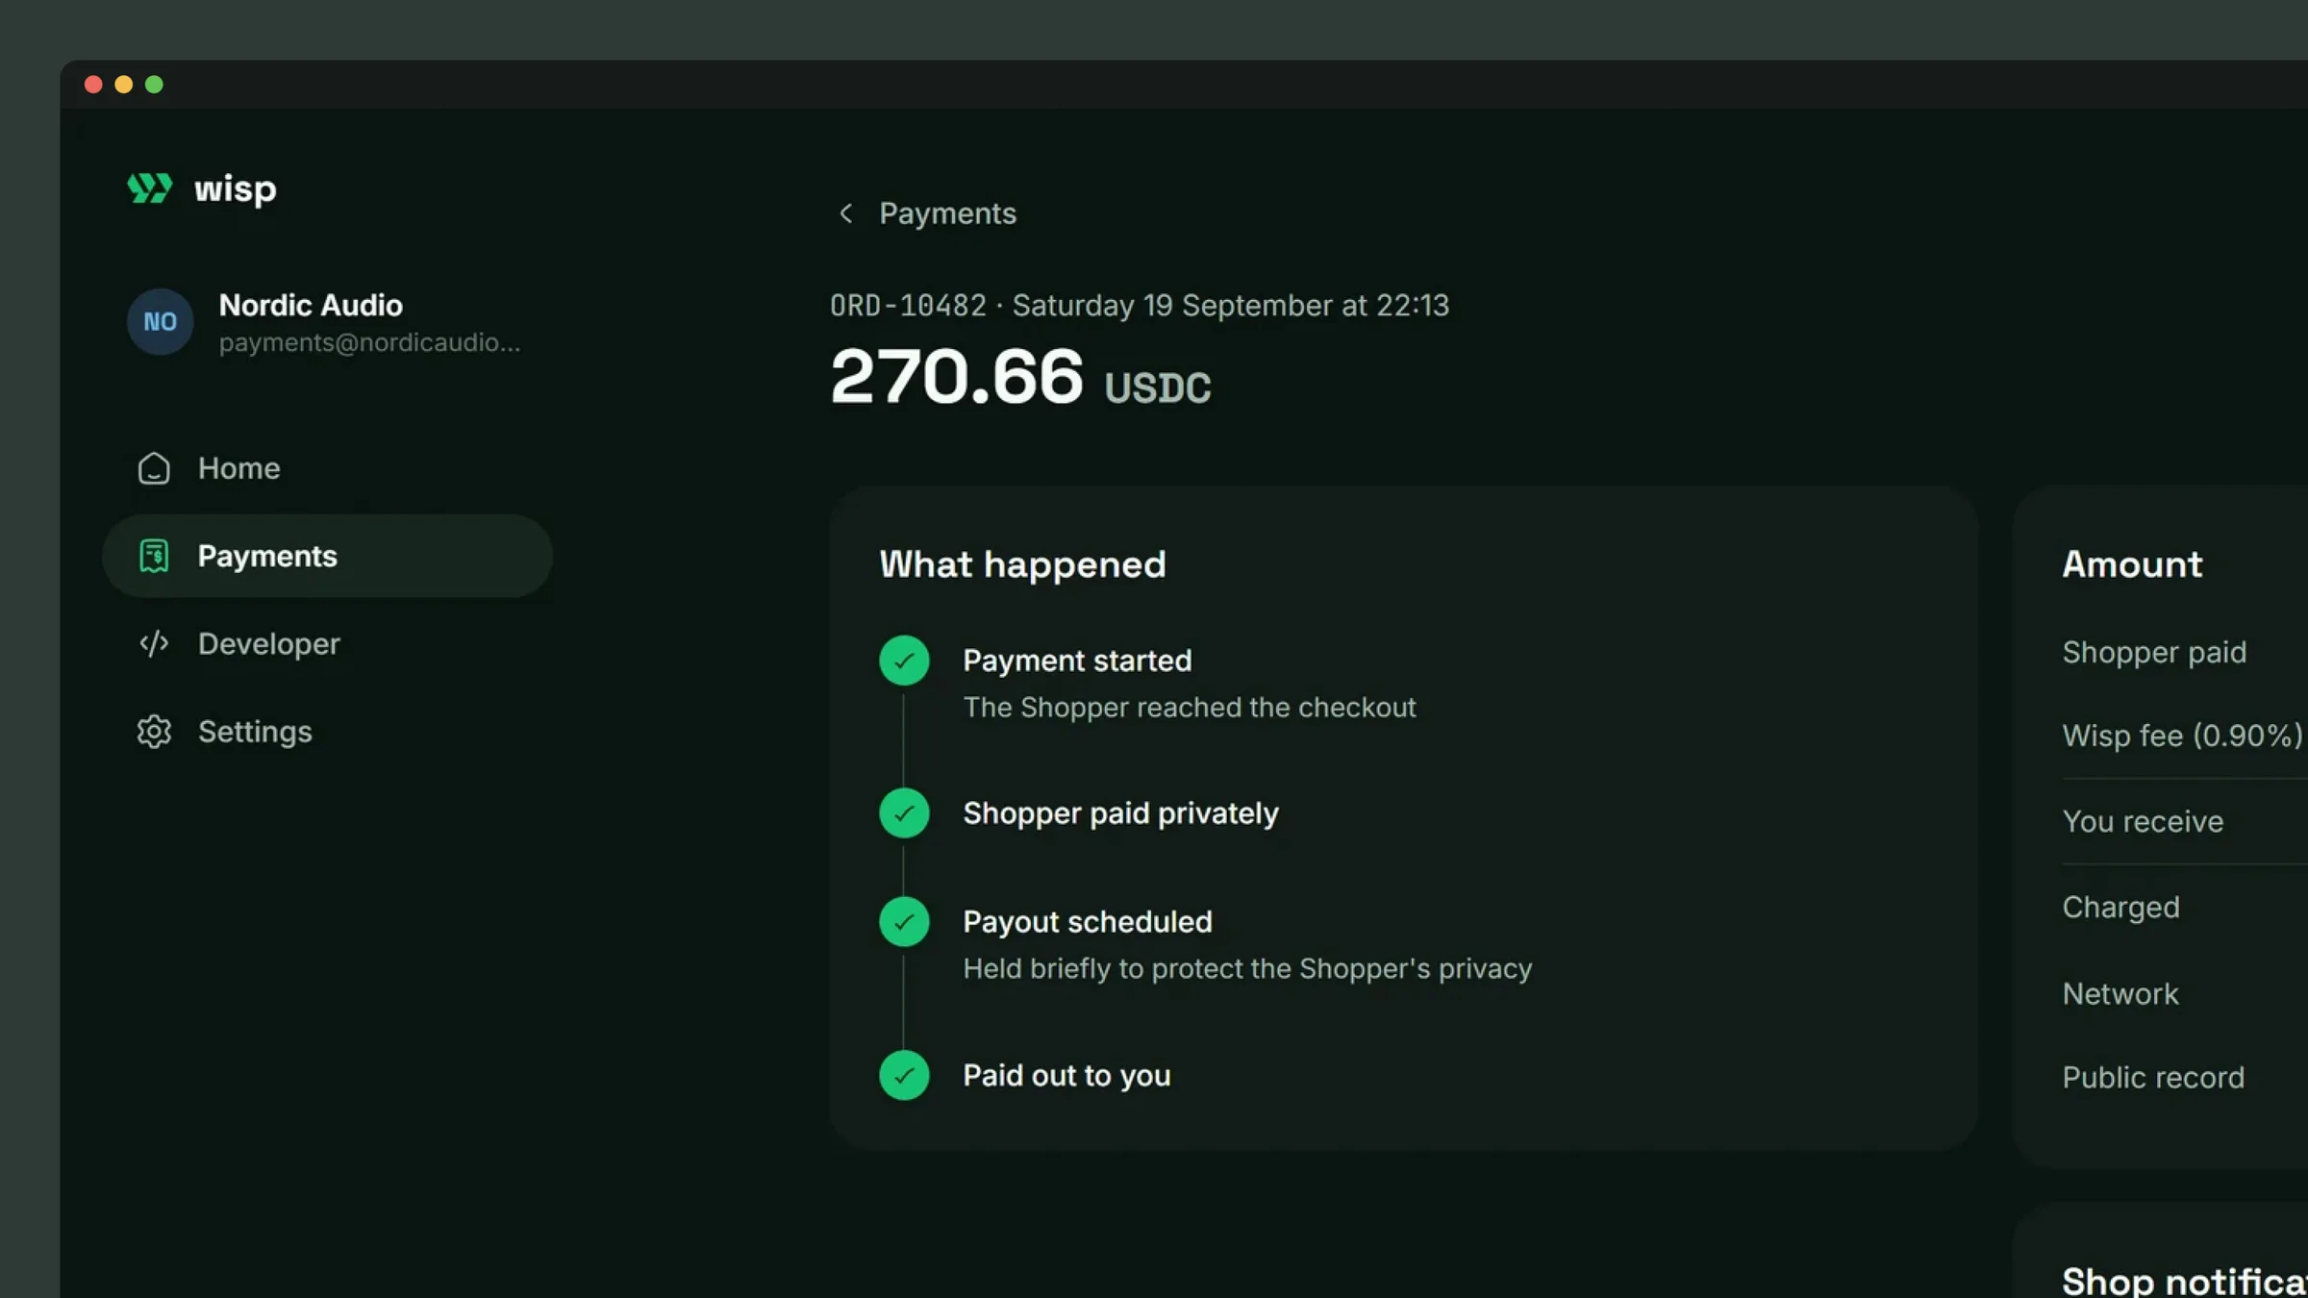Click the Nordic Audio account name
The width and height of the screenshot is (2308, 1298).
pyautogui.click(x=311, y=305)
